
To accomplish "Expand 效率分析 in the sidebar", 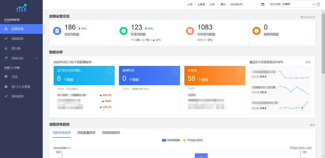I will tap(21, 58).
